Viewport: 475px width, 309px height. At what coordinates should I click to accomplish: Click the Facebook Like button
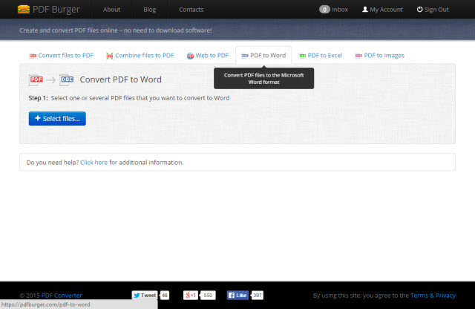237,296
